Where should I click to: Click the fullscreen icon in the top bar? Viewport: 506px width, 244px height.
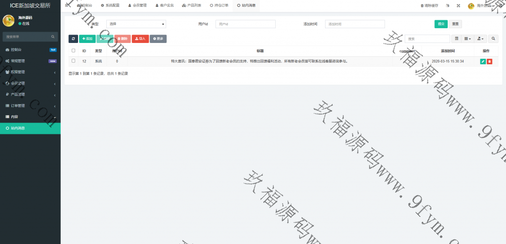pyautogui.click(x=458, y=6)
